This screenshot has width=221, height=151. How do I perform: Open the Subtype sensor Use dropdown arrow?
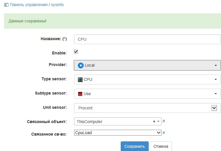click(x=216, y=94)
